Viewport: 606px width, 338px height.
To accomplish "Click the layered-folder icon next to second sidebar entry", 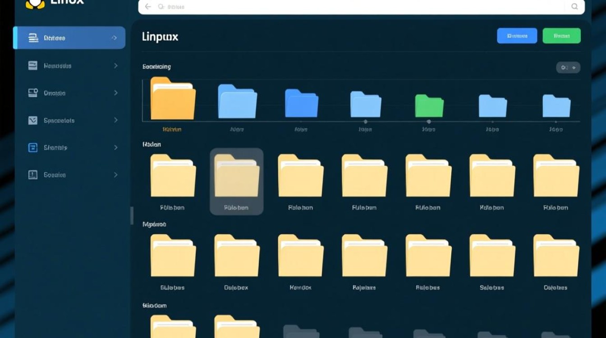I will pos(32,65).
